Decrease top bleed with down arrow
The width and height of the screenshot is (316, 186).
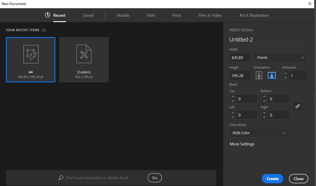233,101
